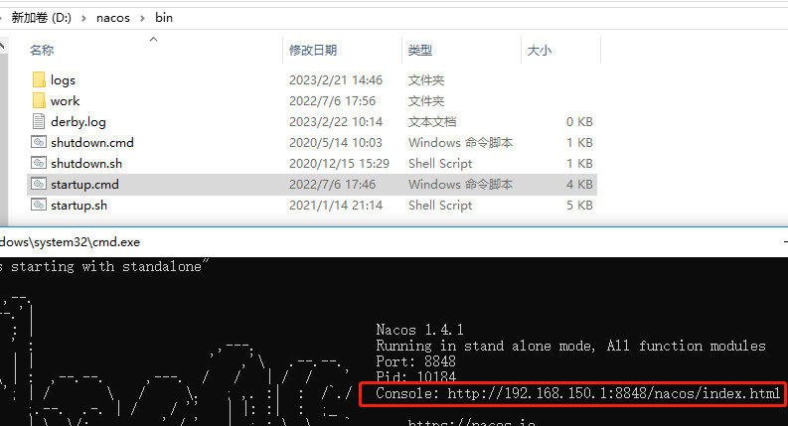Select the startup.cmd file icon
Viewport: 788px width, 426px height.
[x=39, y=184]
